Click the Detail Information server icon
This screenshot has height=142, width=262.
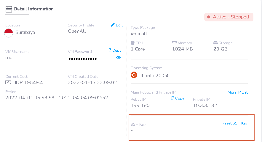coord(9,9)
